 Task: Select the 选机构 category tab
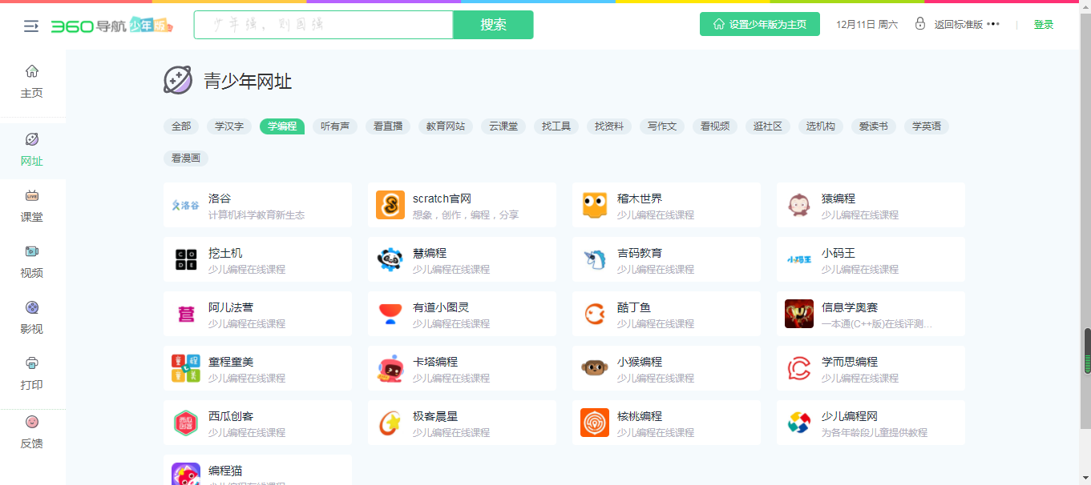(821, 126)
